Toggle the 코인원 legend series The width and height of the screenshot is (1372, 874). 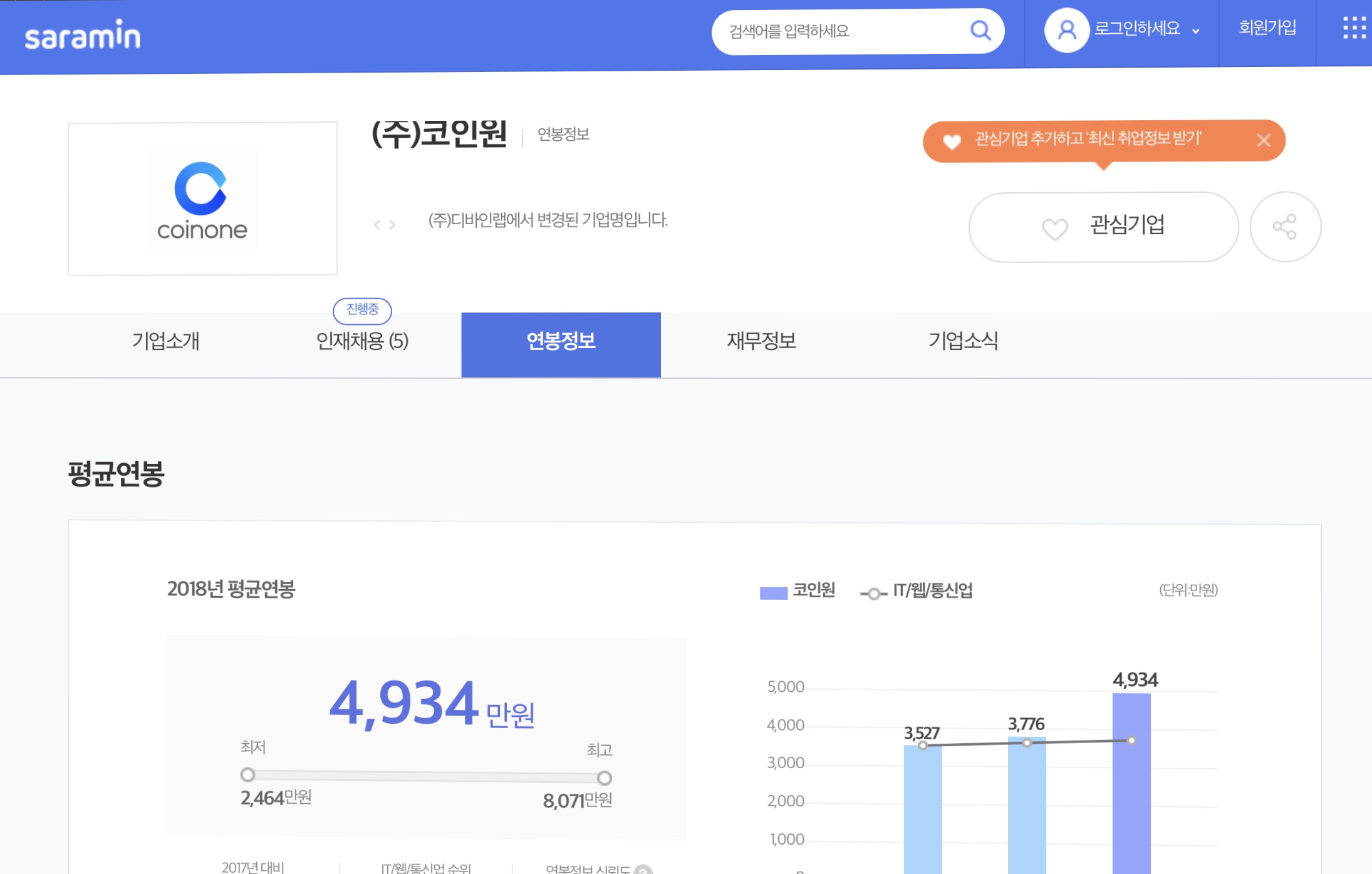(x=798, y=591)
